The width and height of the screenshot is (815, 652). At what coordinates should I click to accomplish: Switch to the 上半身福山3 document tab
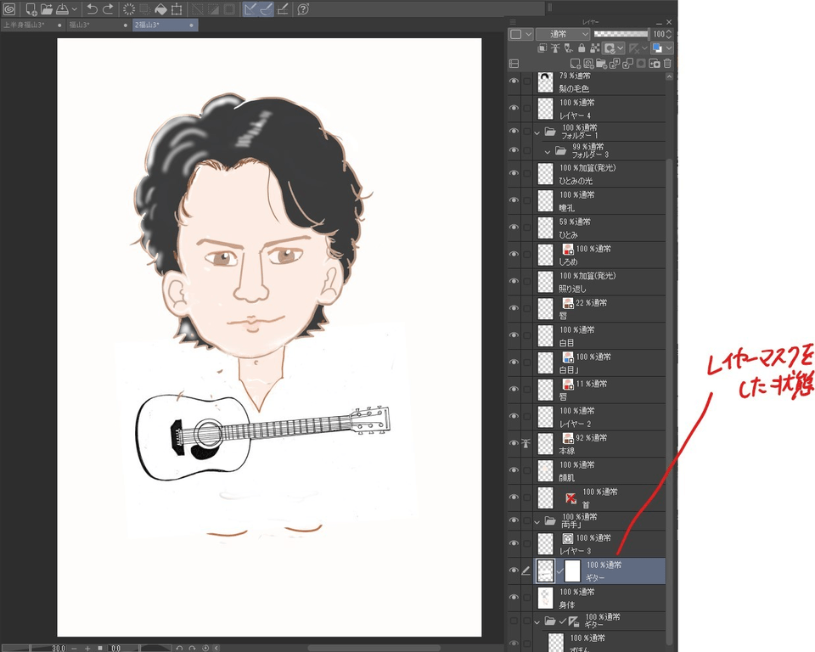33,25
